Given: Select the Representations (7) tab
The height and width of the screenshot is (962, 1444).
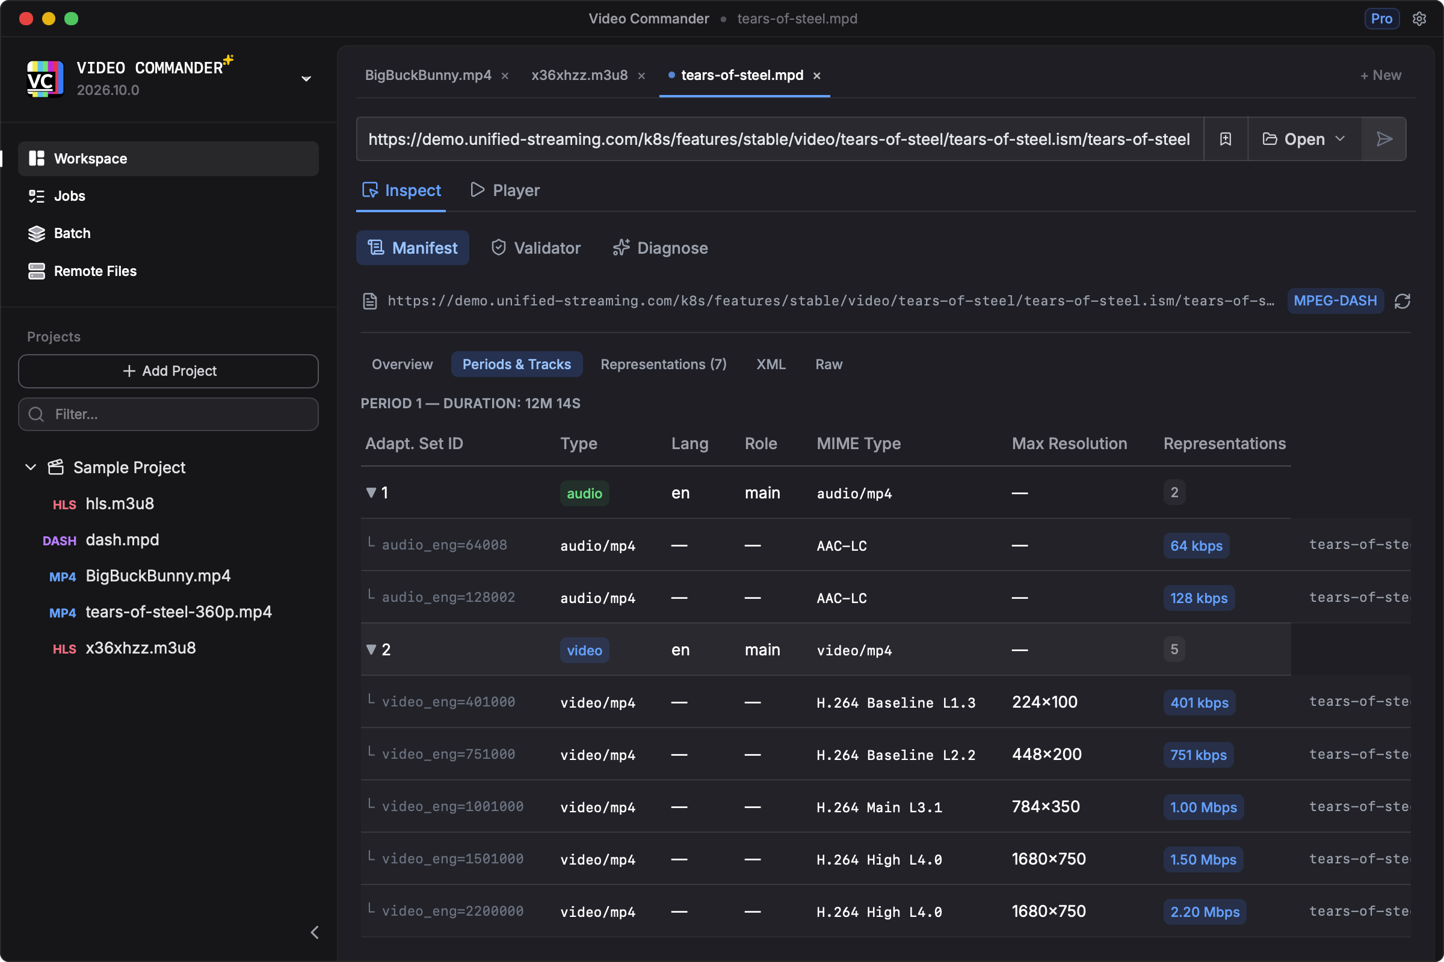Looking at the screenshot, I should [x=664, y=364].
